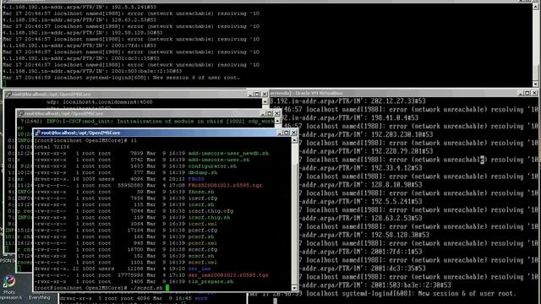Click scroll-up arrow of rearmost OpenIMSCore window
Screen dimensions: 541x304
click(x=265, y=101)
